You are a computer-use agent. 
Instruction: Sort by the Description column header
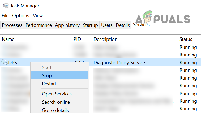click(x=105, y=39)
